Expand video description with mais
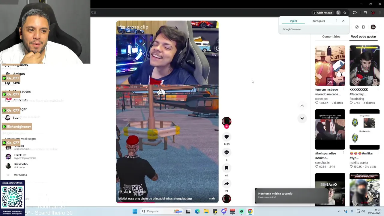This screenshot has width=384, height=216. click(x=212, y=199)
